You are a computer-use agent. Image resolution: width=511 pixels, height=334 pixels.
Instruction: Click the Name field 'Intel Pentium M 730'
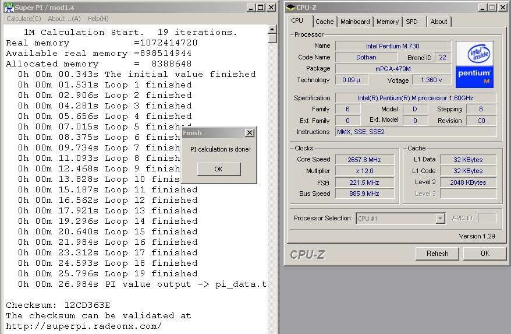(x=393, y=46)
